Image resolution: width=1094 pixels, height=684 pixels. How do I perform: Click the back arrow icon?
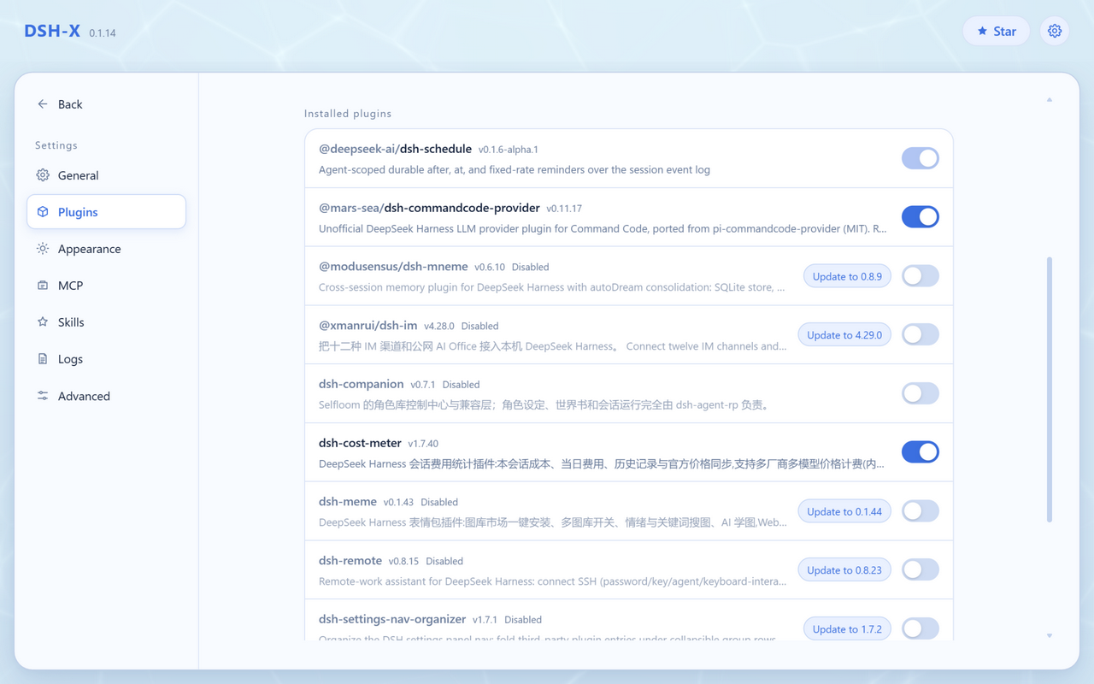[43, 104]
